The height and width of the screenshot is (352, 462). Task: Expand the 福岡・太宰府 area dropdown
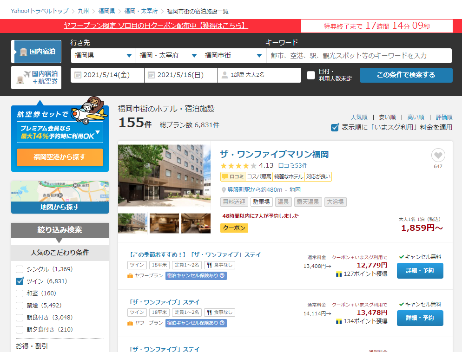coord(168,56)
